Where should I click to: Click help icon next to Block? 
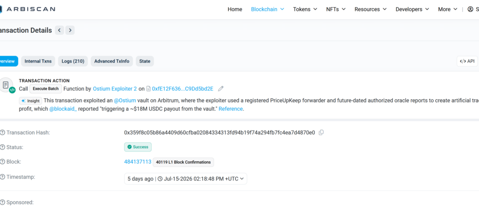(x=2, y=162)
